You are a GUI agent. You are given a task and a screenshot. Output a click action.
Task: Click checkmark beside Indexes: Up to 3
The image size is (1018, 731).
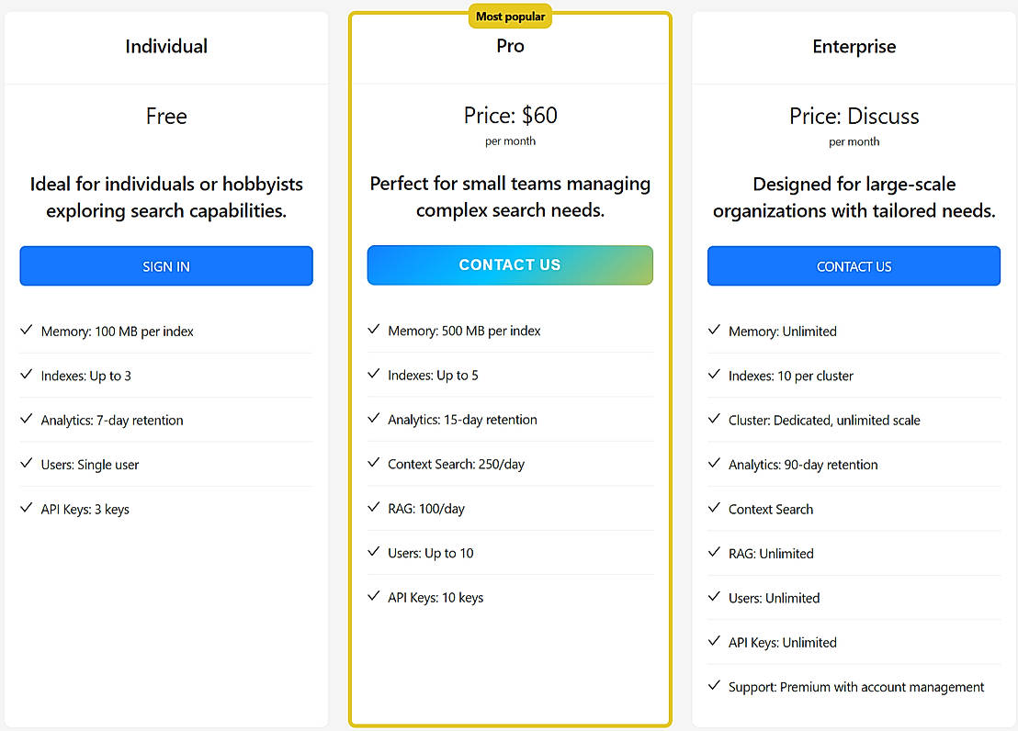pyautogui.click(x=26, y=375)
